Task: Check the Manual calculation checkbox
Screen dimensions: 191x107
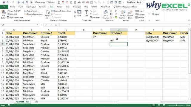Action: [x=48, y=2]
